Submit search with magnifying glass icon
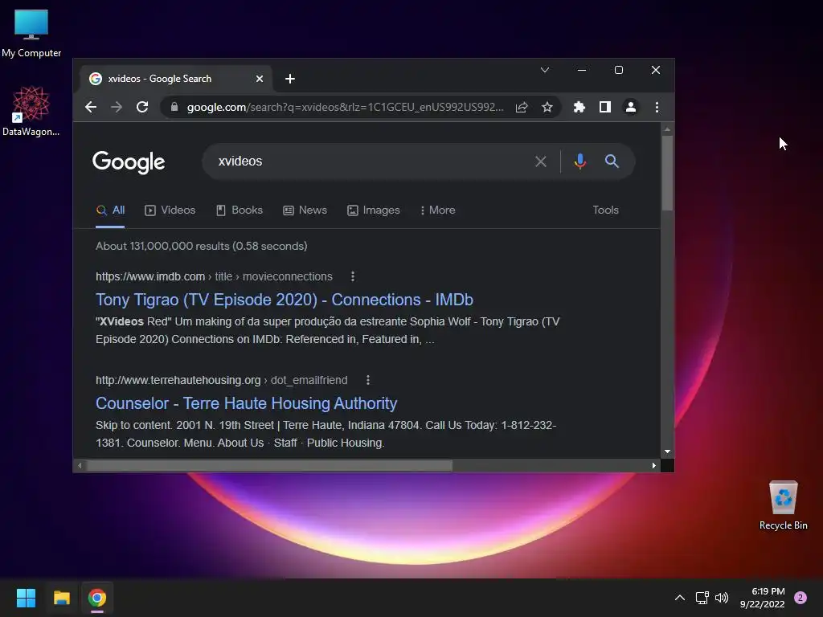 tap(612, 161)
